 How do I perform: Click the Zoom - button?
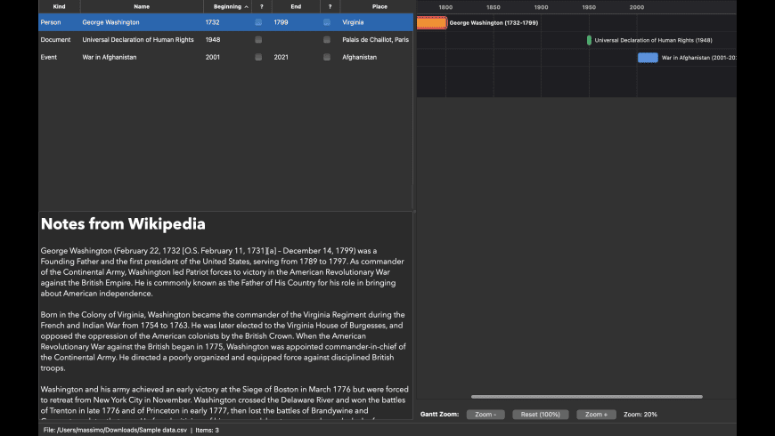click(485, 415)
